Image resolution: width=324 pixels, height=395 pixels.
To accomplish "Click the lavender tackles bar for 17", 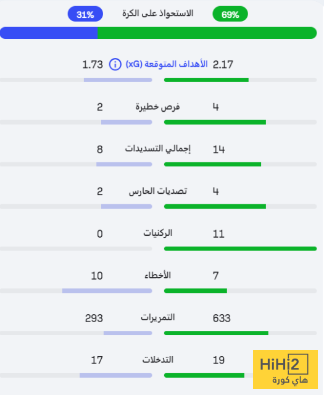I will [116, 375].
